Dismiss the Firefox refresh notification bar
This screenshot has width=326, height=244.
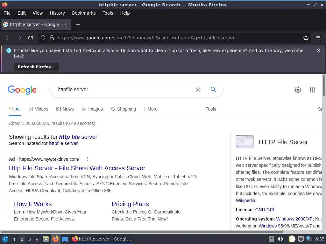pos(318,51)
